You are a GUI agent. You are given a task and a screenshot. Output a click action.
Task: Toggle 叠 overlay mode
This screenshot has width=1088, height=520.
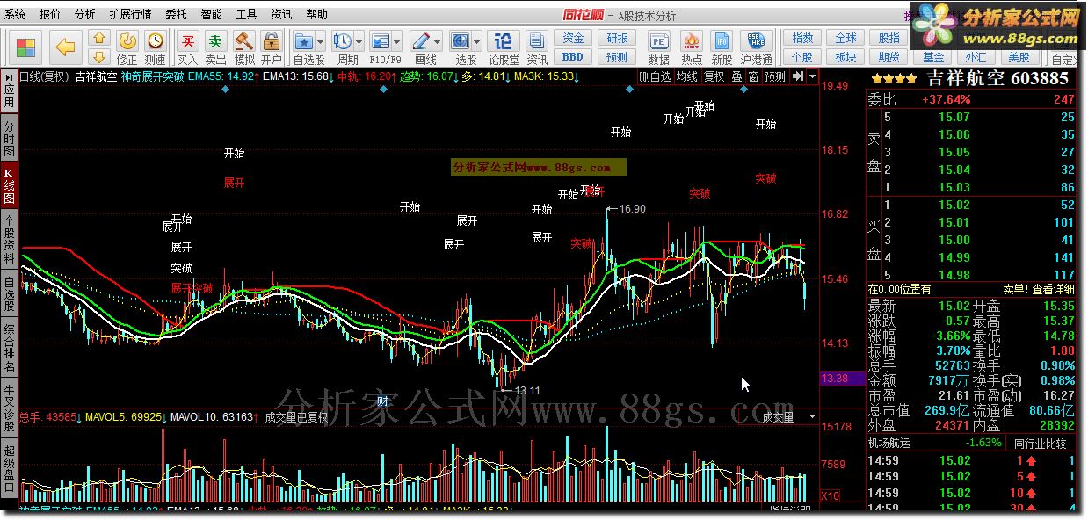tap(736, 76)
